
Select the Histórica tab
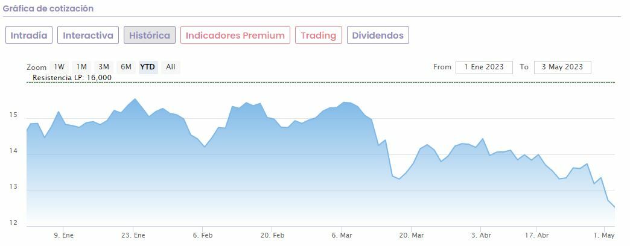[150, 35]
